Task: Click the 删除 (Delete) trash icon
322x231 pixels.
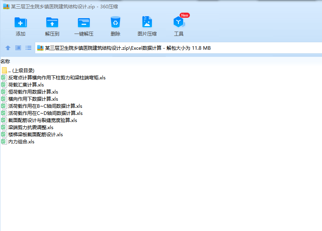Action: click(x=116, y=22)
